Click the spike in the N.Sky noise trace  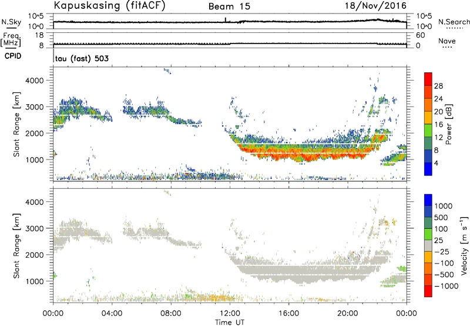coord(225,19)
